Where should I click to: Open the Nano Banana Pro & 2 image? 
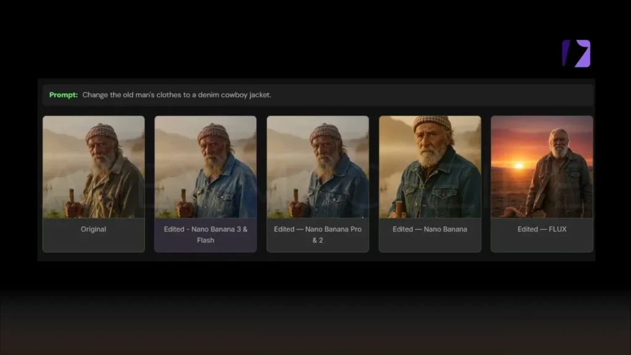(317, 167)
